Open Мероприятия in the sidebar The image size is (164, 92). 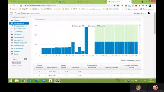point(18,40)
